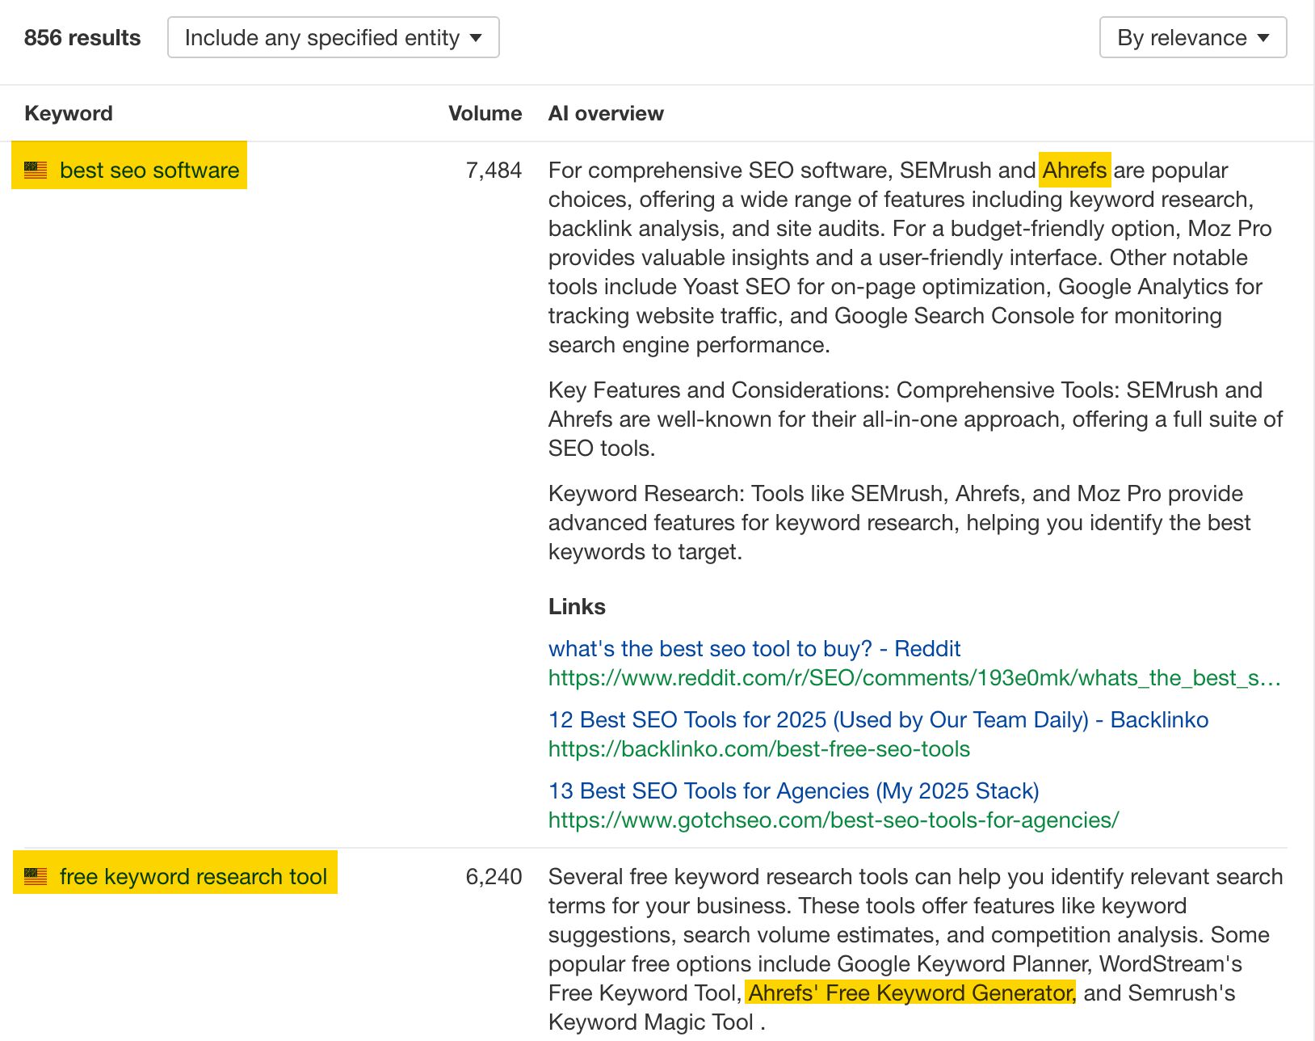Select the highlighted keyword 'best seo software'
The height and width of the screenshot is (1041, 1315).
pos(149,170)
